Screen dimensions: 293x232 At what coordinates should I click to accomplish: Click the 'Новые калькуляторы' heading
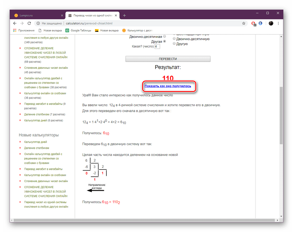39,135
